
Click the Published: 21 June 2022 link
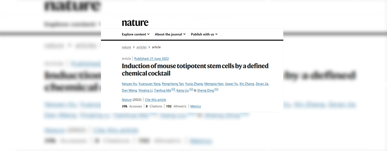coord(151,59)
